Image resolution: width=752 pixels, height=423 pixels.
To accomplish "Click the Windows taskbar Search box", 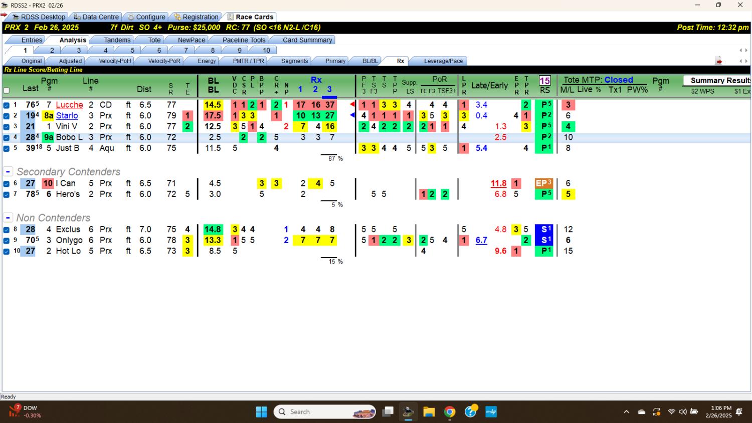I will (x=325, y=412).
